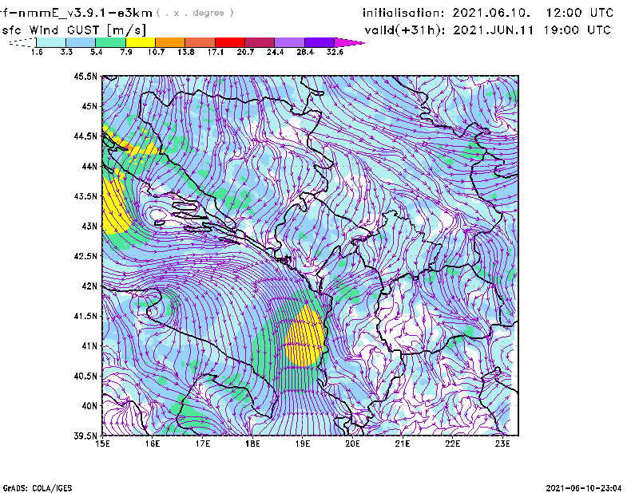Click the '( . x . degree )' gray text
This screenshot has width=639, height=493.
(195, 13)
